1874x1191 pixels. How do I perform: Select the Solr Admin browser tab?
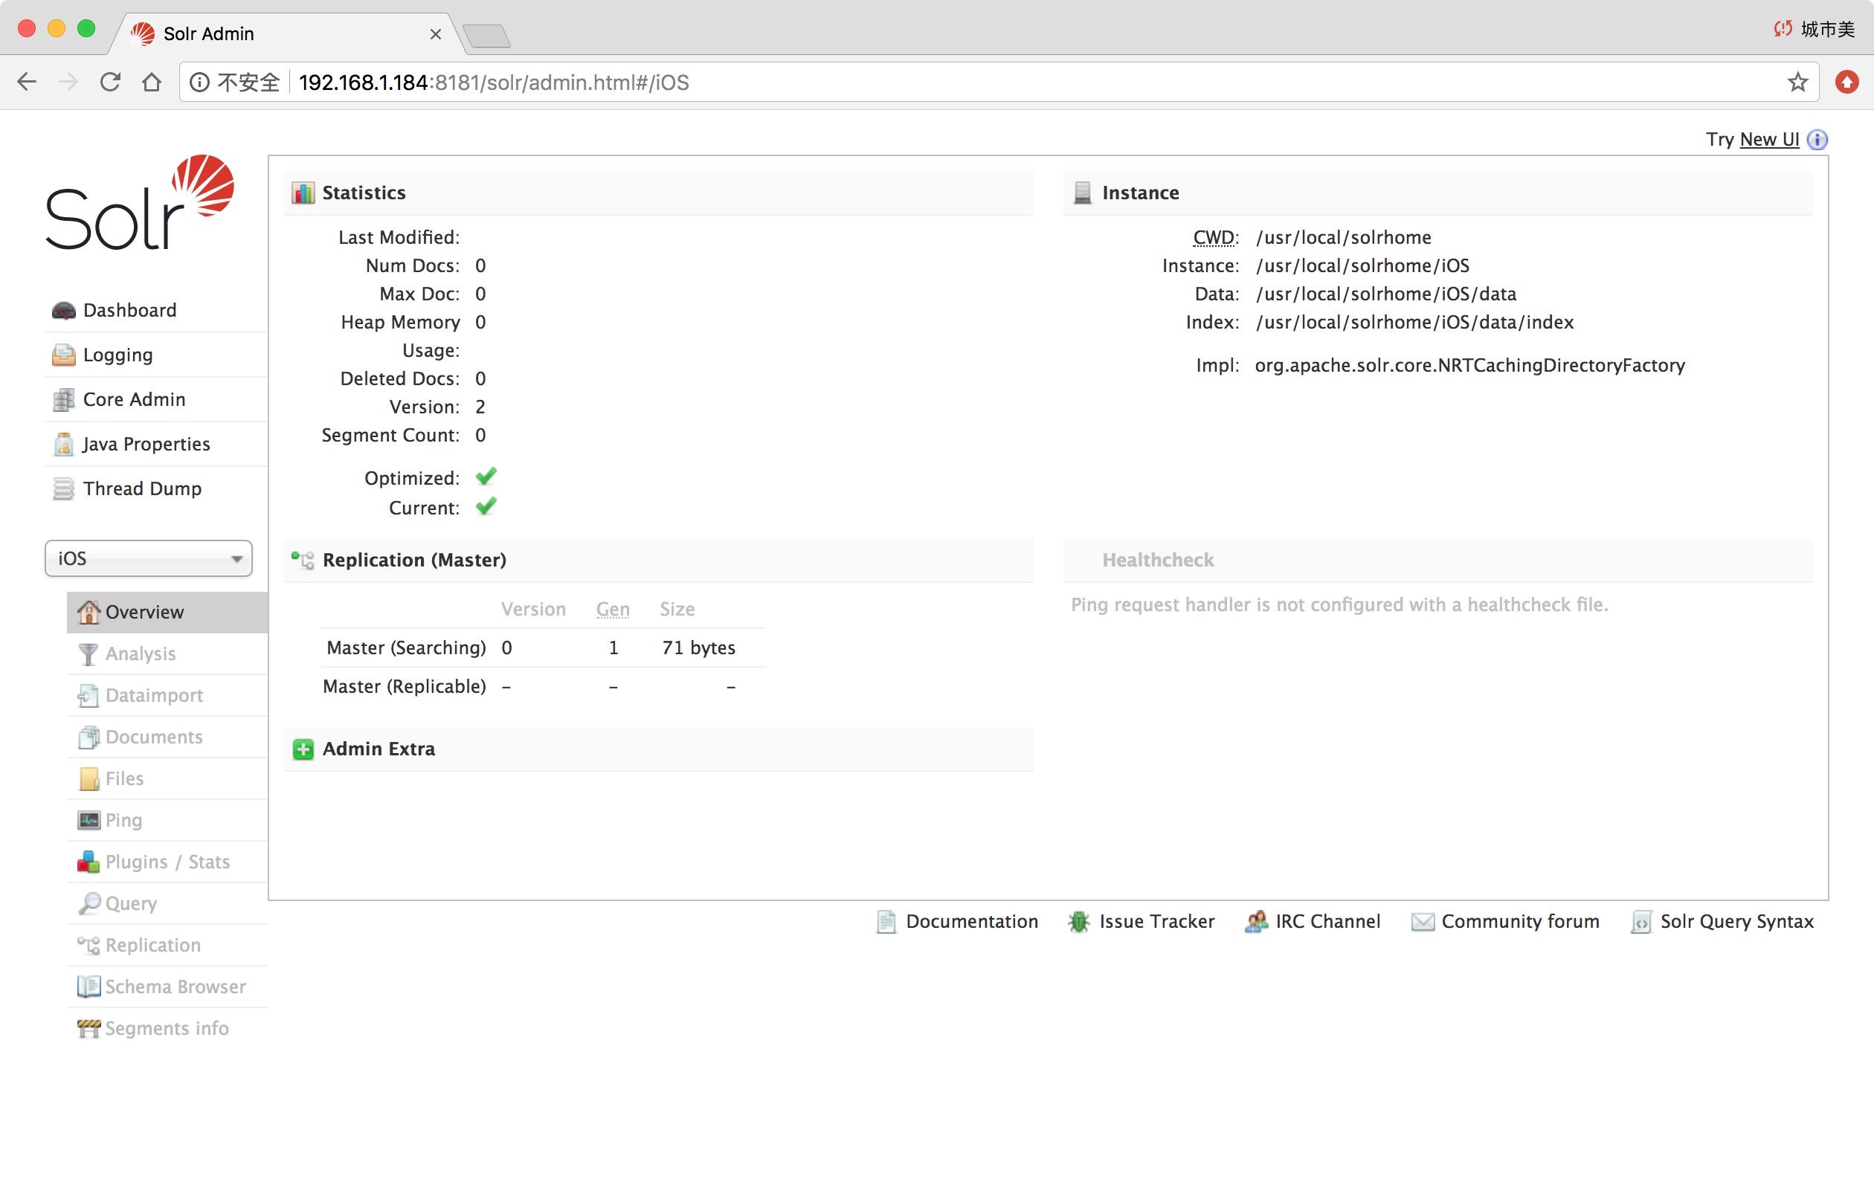pos(288,33)
